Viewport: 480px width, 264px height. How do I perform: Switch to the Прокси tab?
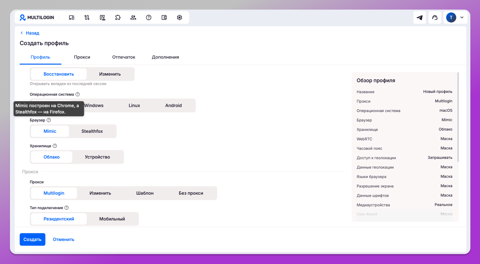(x=82, y=57)
